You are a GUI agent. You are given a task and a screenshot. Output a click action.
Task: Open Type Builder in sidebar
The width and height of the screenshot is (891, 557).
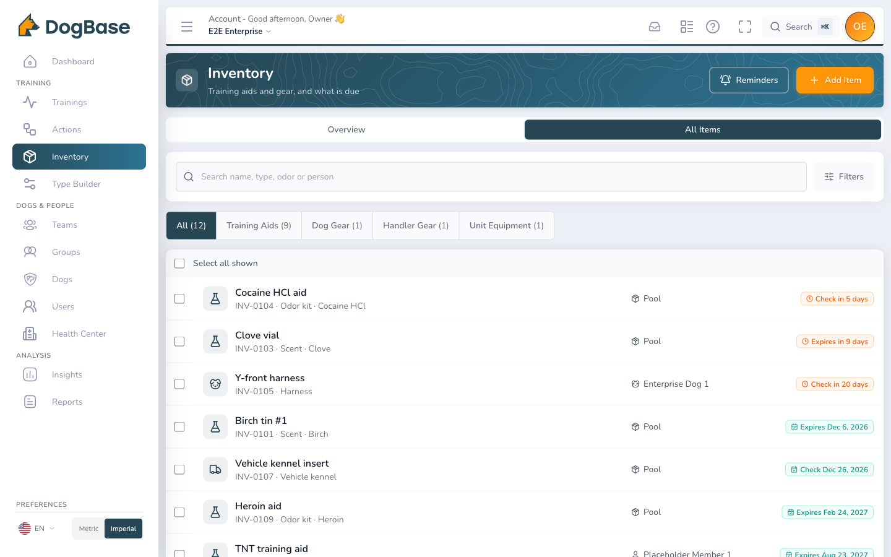(79, 184)
